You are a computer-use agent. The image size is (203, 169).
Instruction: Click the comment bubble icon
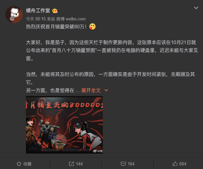coord(123,164)
